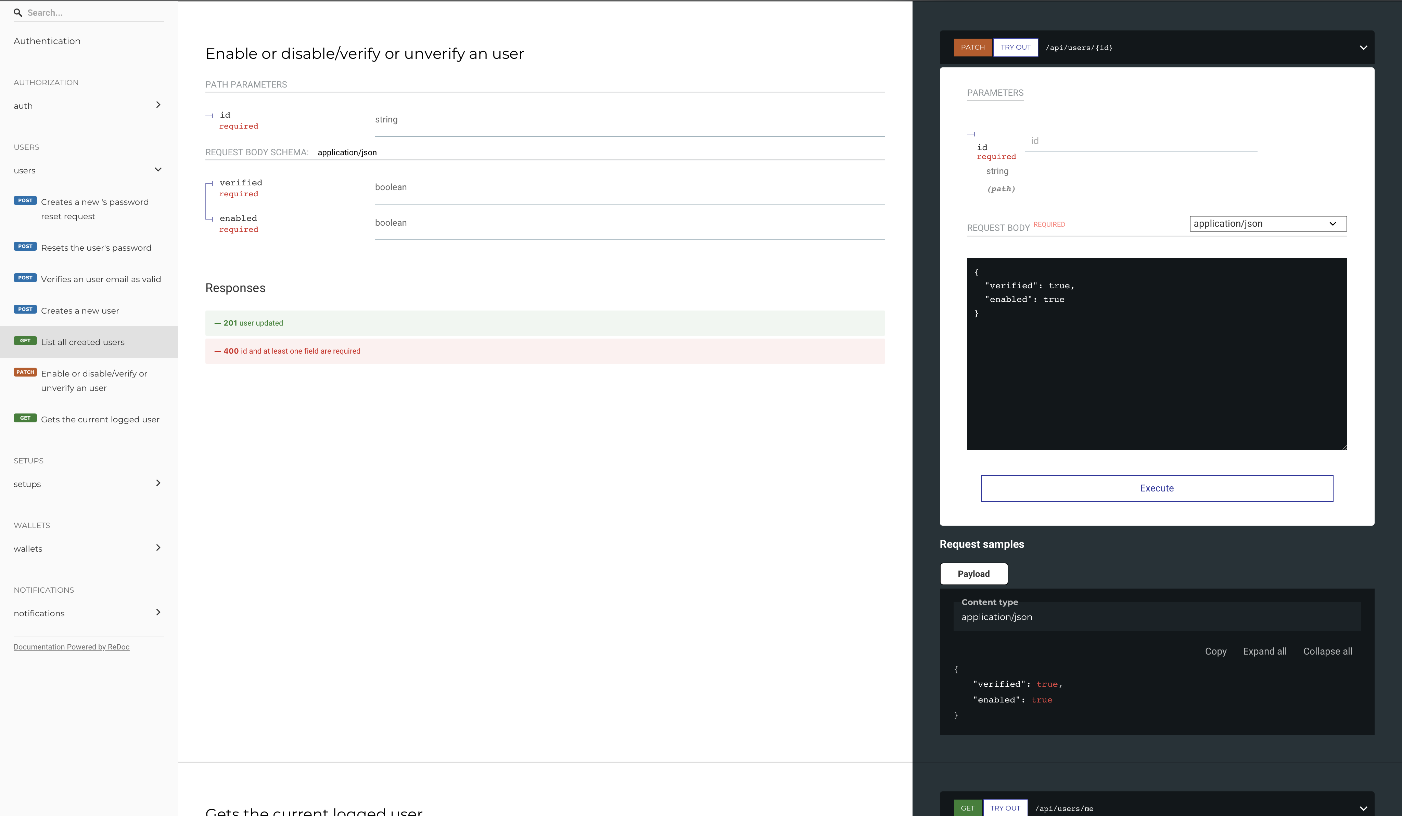Image resolution: width=1402 pixels, height=816 pixels.
Task: Click the orange PATCH method label in header
Action: coord(972,47)
